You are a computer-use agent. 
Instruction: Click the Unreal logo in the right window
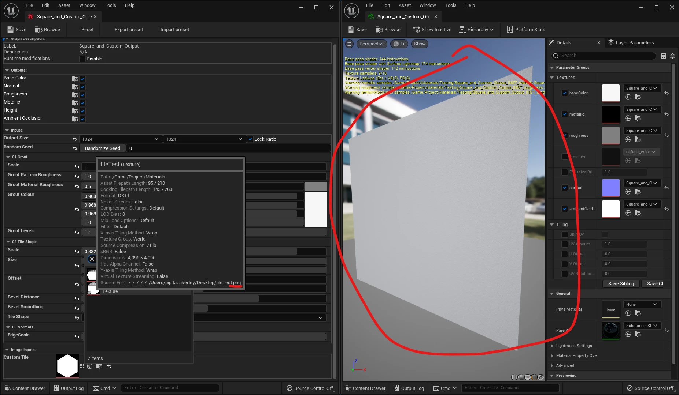[351, 11]
